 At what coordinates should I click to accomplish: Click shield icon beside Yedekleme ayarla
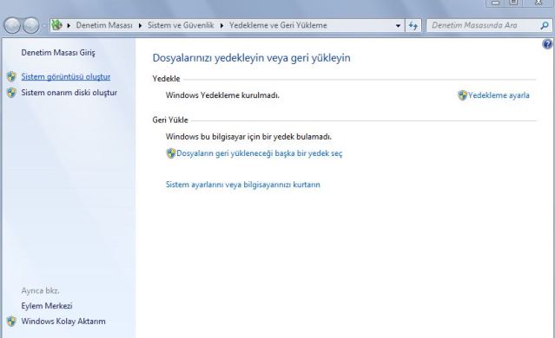462,95
